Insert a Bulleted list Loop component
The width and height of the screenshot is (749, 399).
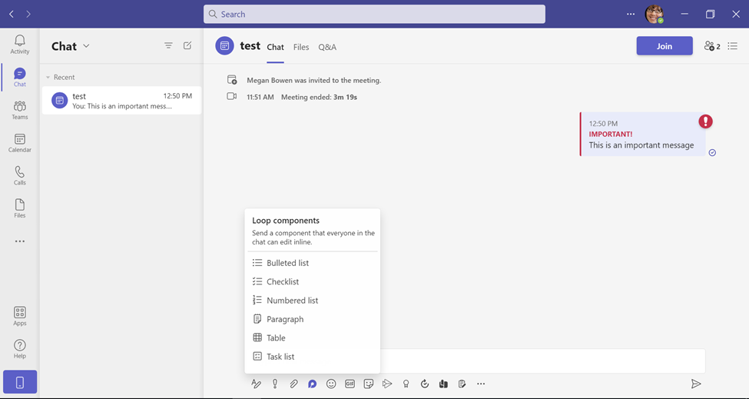313,263
